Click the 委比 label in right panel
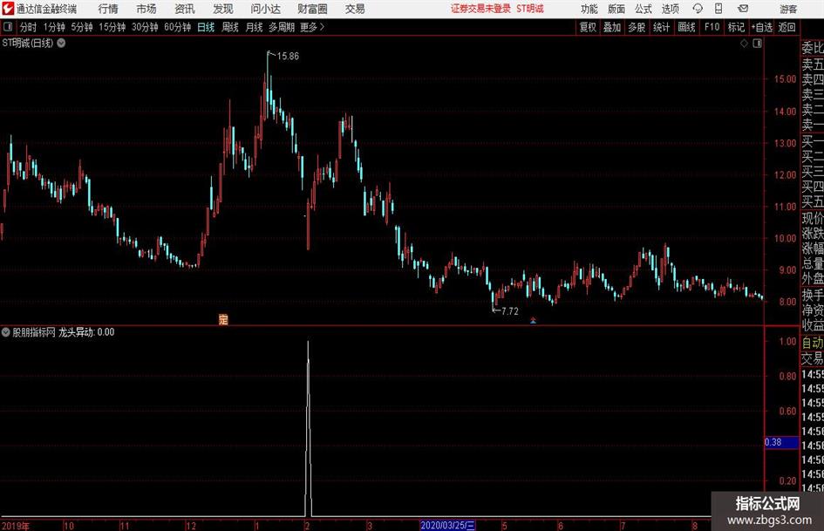Viewport: 824px width, 531px height. coord(813,48)
